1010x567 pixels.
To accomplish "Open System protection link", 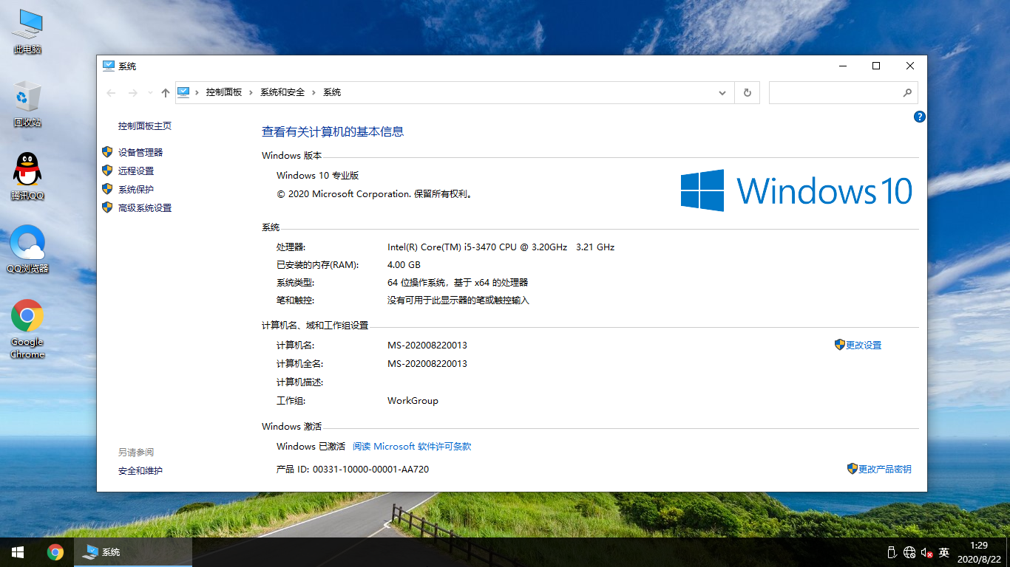I will click(x=136, y=189).
